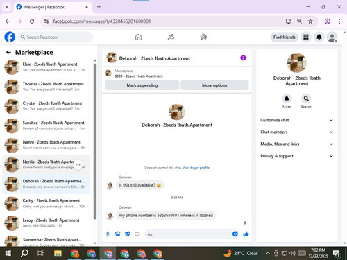
Task: Open the purple conversation info icon
Action: coord(243,58)
